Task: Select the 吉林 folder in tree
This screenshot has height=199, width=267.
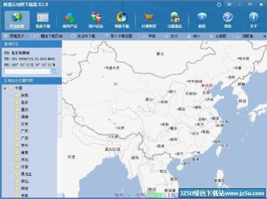Action: point(21,196)
